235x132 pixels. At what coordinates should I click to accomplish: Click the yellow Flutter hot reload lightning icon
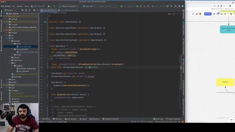tap(141, 6)
